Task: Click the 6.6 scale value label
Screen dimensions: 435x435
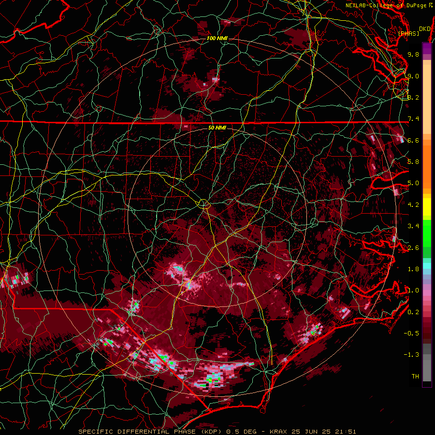Action: (413, 140)
